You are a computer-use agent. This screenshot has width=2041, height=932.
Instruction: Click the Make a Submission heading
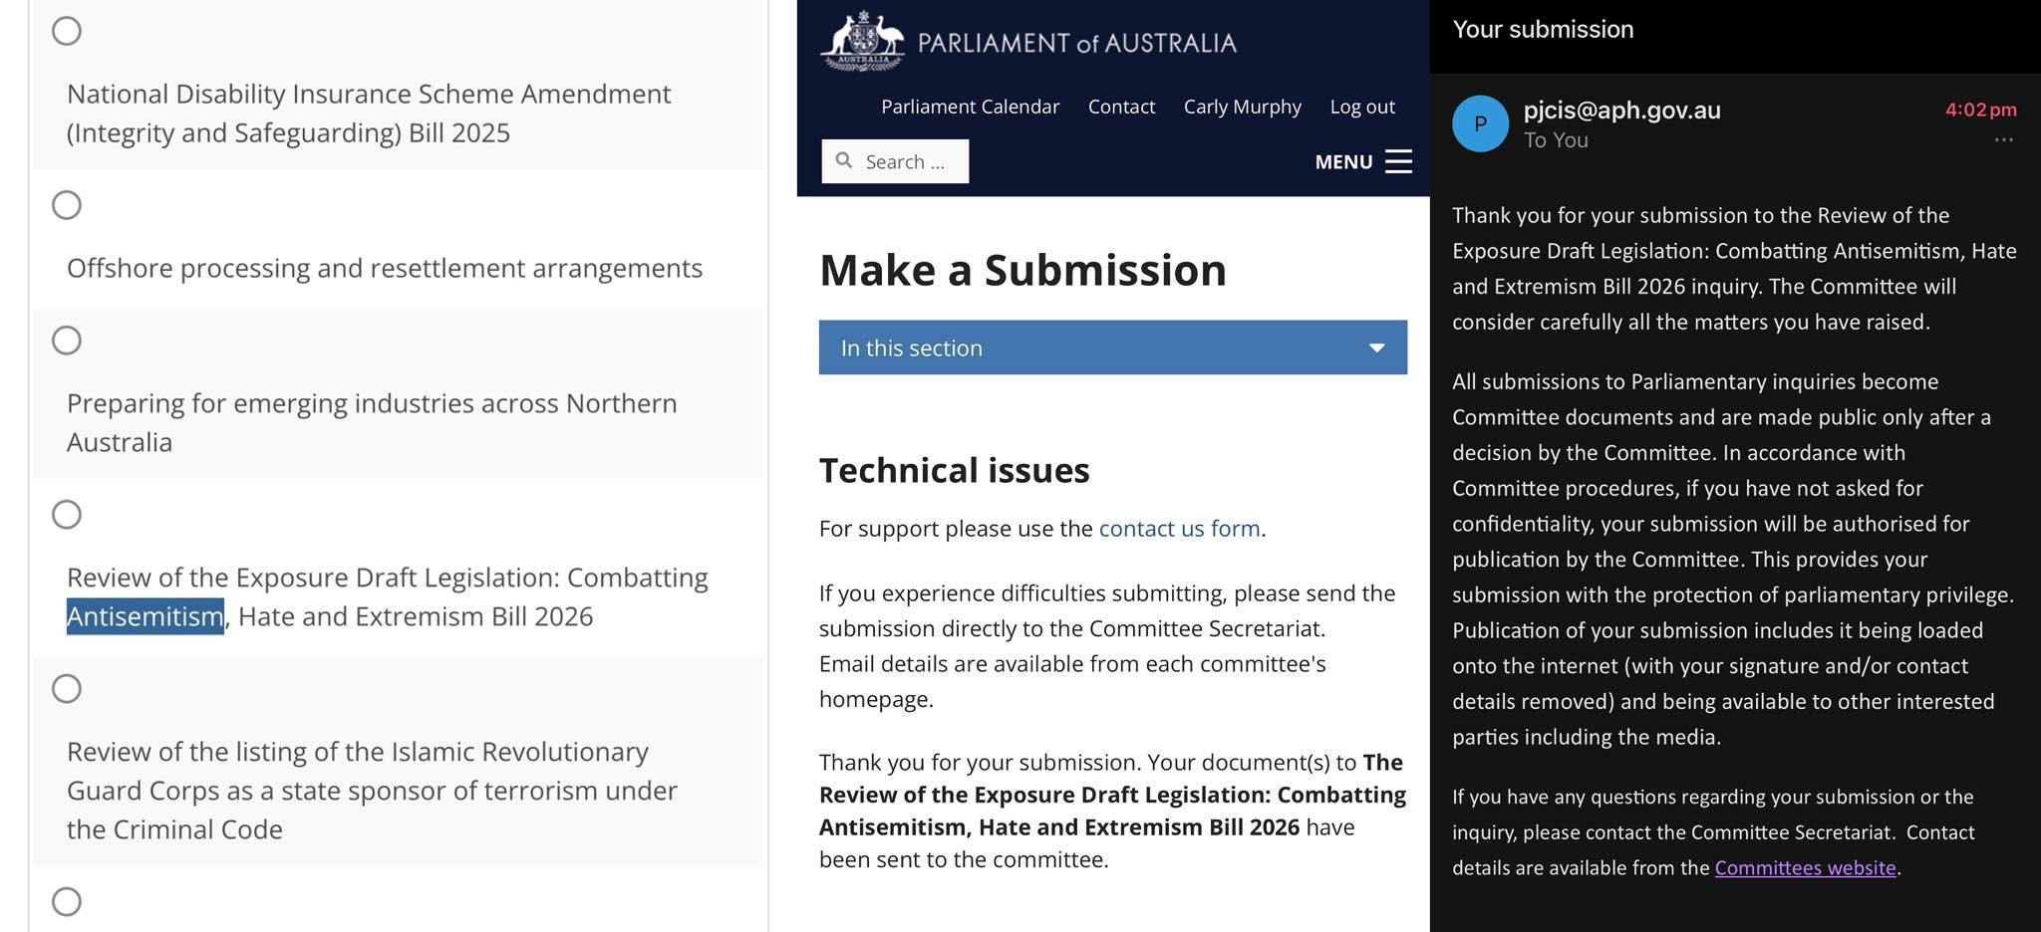tap(1022, 271)
